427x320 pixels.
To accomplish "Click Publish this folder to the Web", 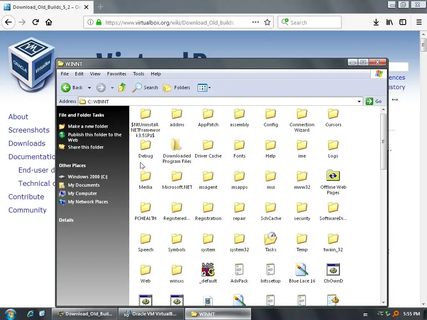I will tap(95, 137).
